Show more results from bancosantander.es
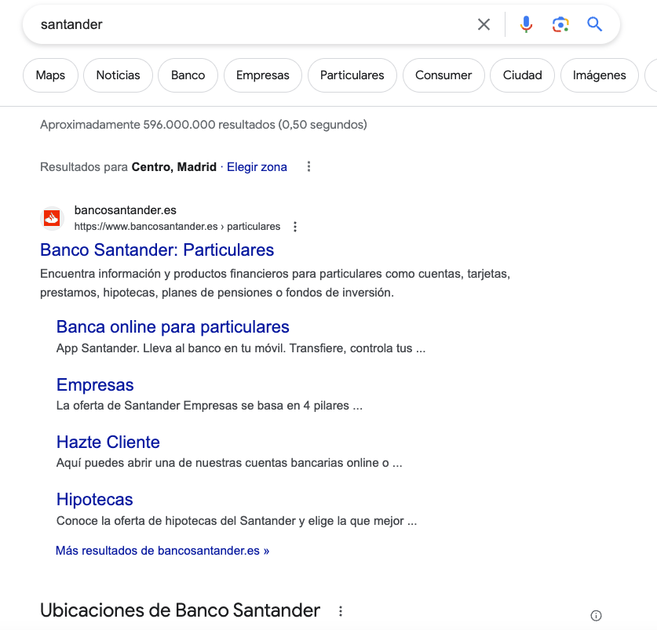Image resolution: width=657 pixels, height=630 pixels. pos(163,550)
